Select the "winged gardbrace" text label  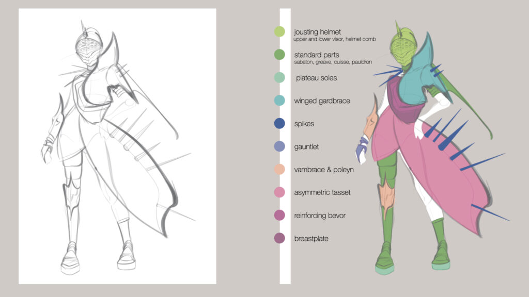pos(322,101)
